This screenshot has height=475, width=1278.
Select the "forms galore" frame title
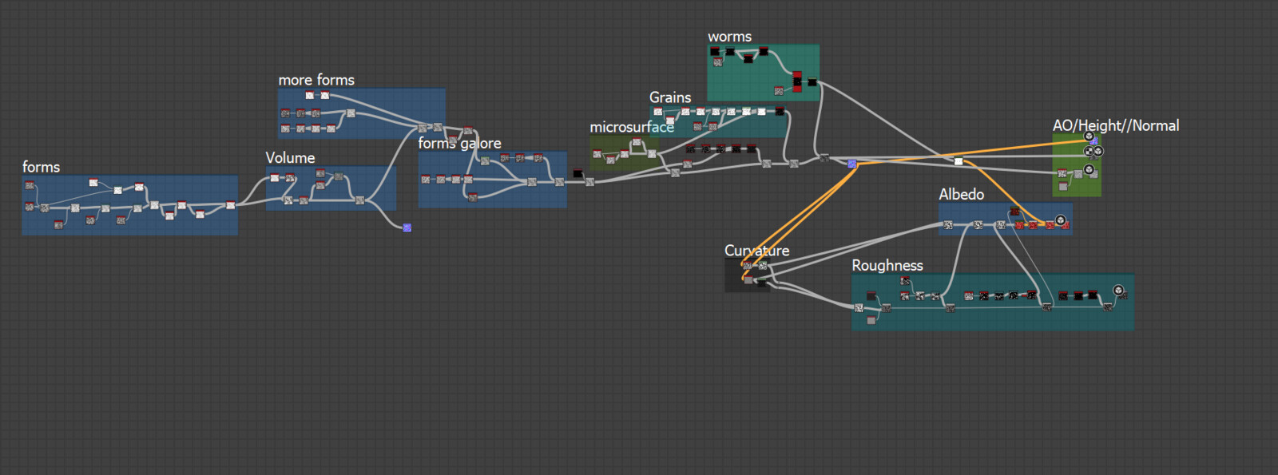460,144
